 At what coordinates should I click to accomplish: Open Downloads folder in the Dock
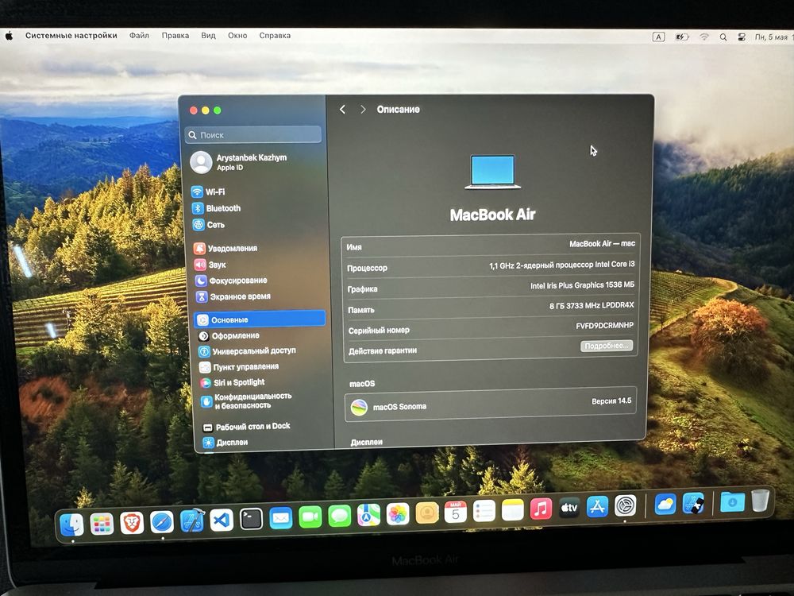pos(732,501)
